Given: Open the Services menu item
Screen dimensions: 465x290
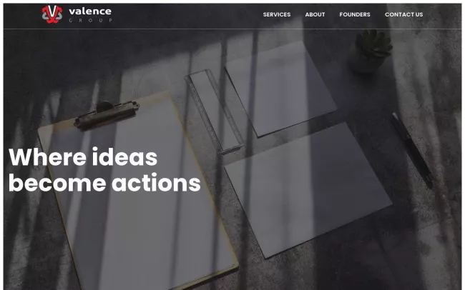Looking at the screenshot, I should coord(277,14).
